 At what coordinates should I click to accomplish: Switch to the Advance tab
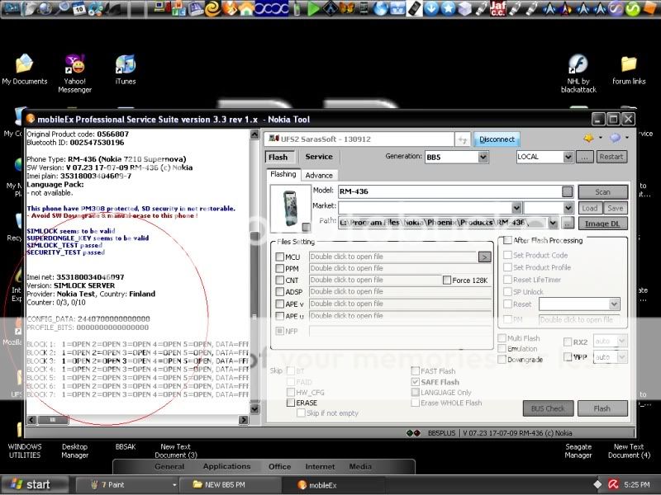point(319,176)
